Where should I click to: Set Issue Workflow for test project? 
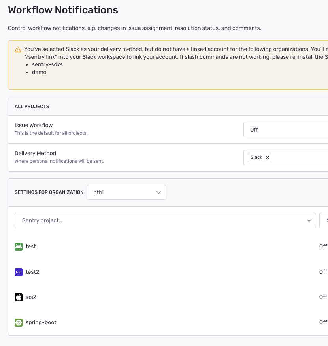323,246
